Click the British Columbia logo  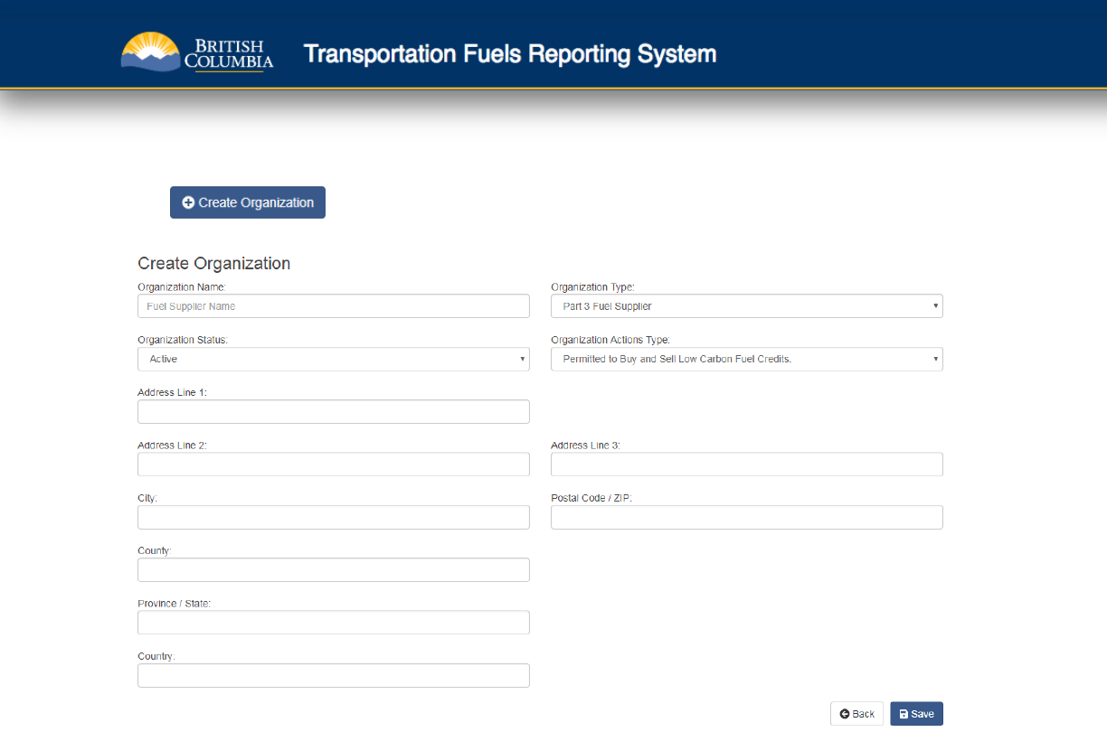pyautogui.click(x=197, y=52)
